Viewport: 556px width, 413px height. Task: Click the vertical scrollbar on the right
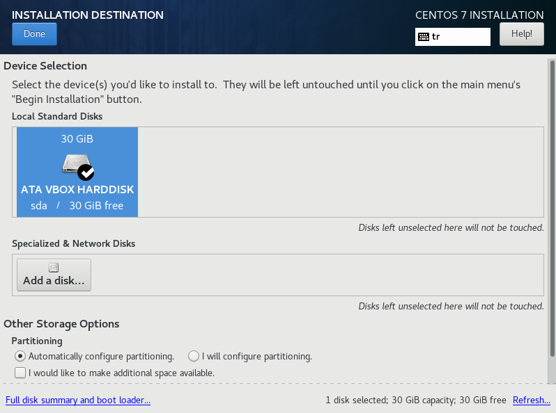[x=552, y=209]
